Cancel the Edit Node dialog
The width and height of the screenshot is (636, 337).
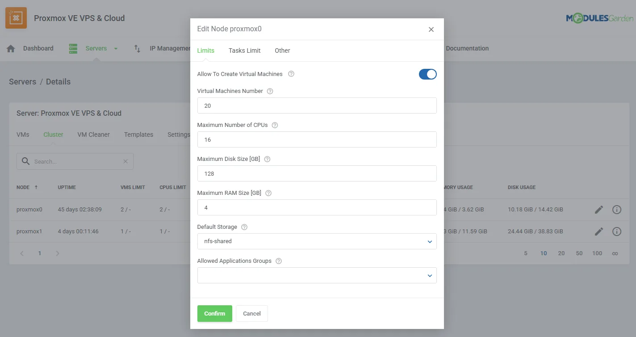252,314
